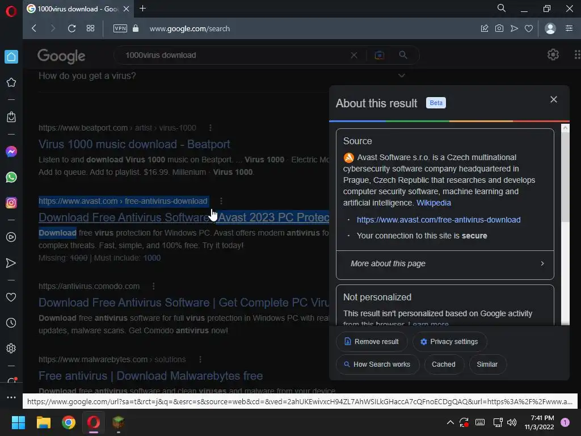Open Pinboards heart in sidebar
This screenshot has height=436, width=581.
coord(11,297)
